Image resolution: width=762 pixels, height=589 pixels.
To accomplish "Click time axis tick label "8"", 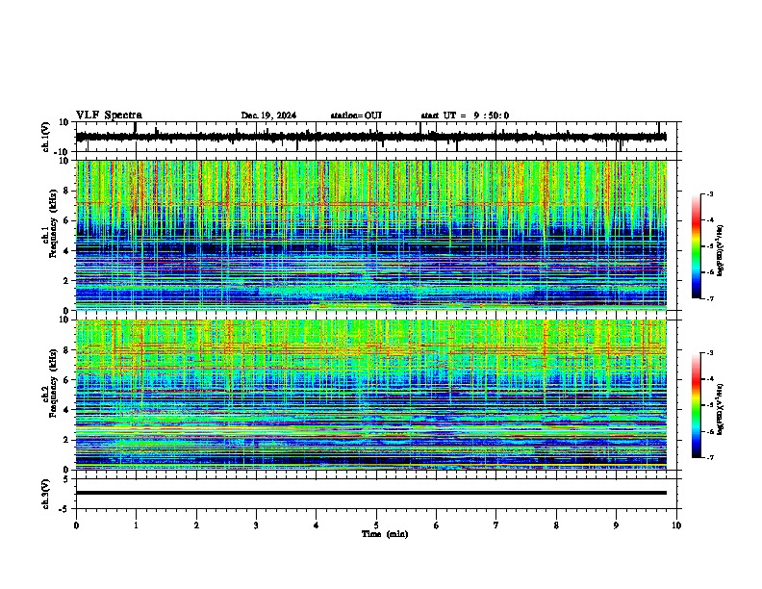I will click(556, 525).
